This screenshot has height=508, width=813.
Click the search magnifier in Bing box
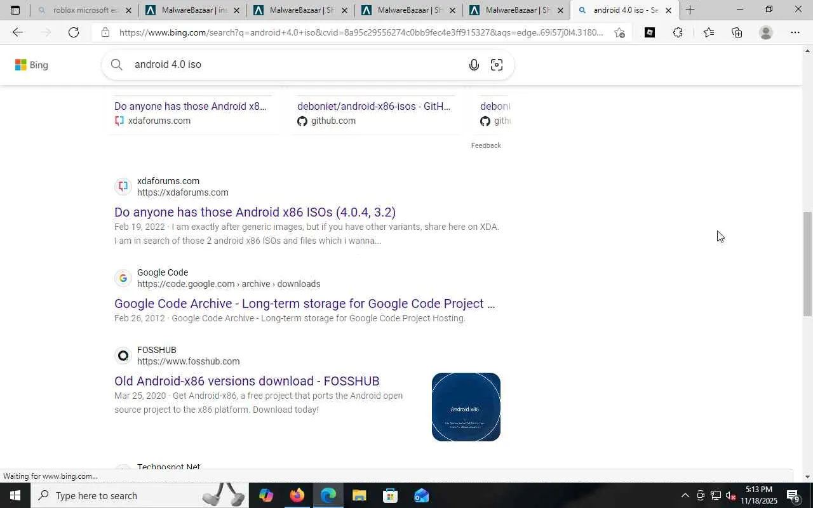click(116, 65)
